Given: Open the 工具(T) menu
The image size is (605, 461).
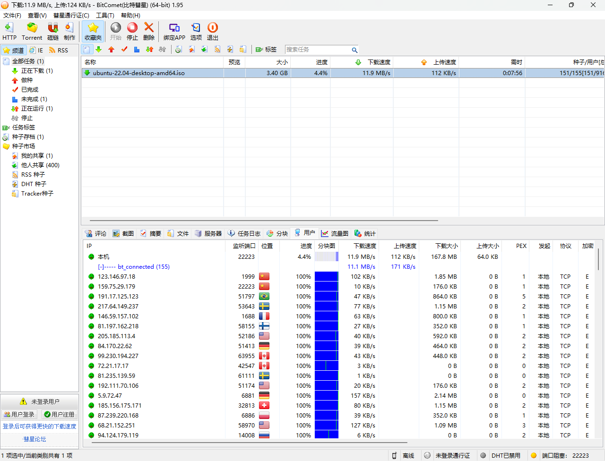Looking at the screenshot, I should (x=105, y=15).
